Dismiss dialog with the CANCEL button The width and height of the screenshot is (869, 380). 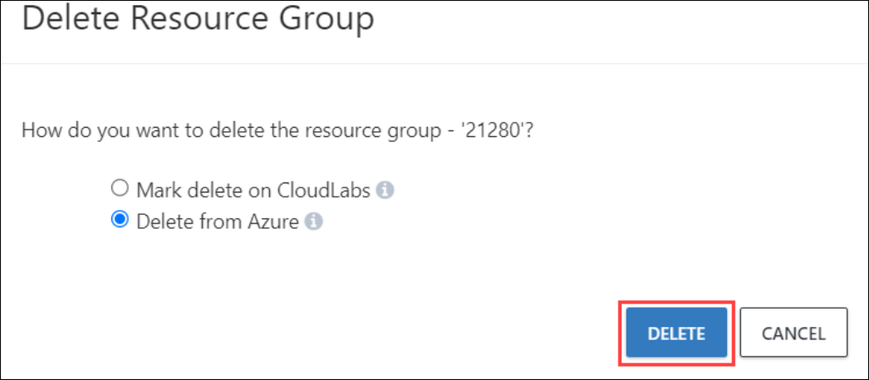point(793,333)
